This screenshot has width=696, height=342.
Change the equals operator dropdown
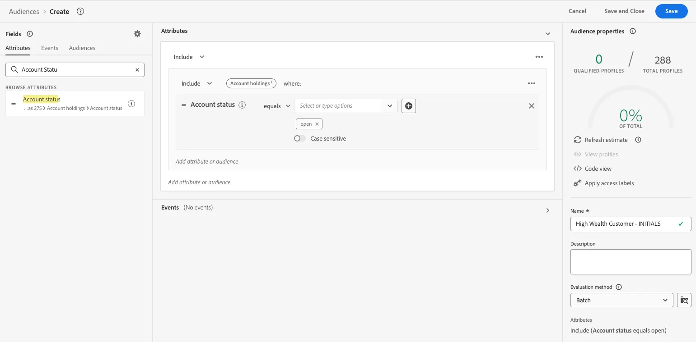coord(277,106)
